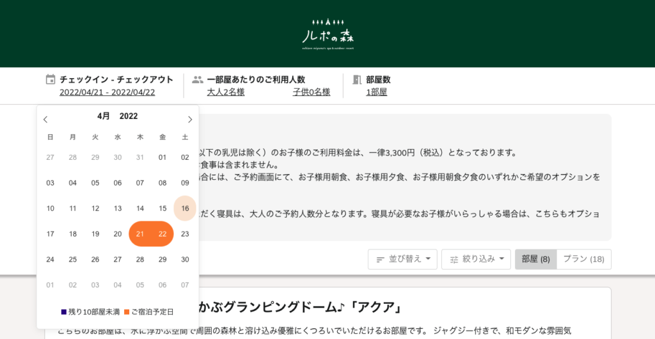The height and width of the screenshot is (339, 655).
Task: Open the 並び替え sort dropdown
Action: 403,259
